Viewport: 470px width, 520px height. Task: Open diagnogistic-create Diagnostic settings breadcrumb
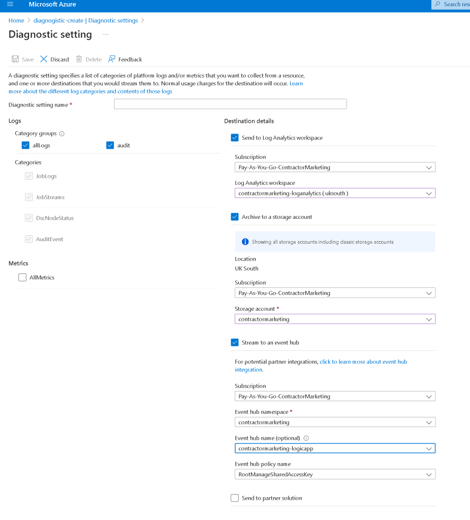[x=86, y=20]
